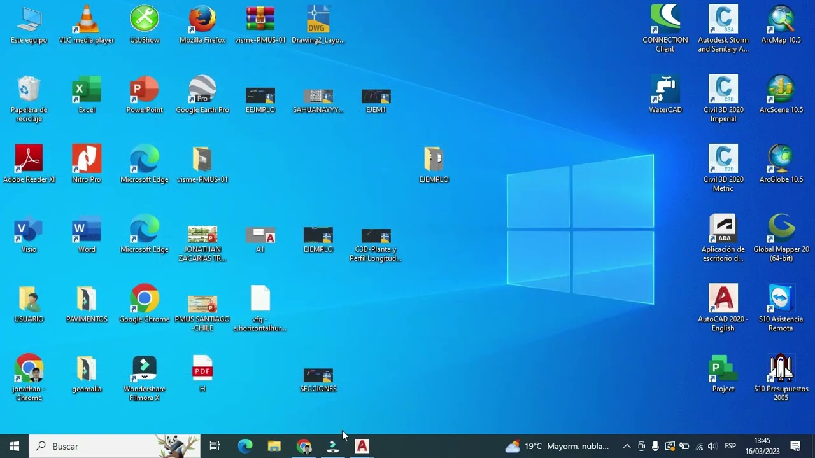The image size is (815, 458).
Task: Open AutoCAD from the taskbar
Action: click(362, 446)
